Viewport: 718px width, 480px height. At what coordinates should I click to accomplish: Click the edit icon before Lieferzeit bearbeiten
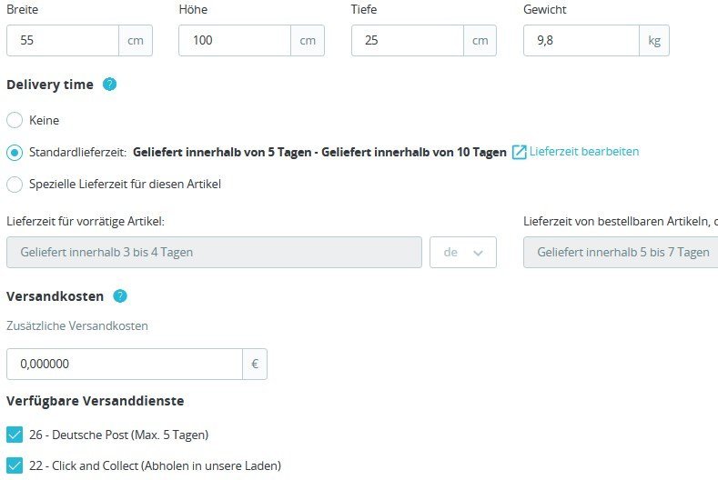(x=520, y=152)
